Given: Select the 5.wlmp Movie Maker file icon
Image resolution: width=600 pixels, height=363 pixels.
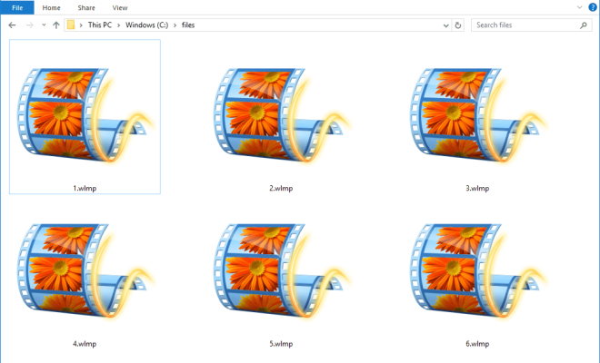Looking at the screenshot, I should 281,270.
